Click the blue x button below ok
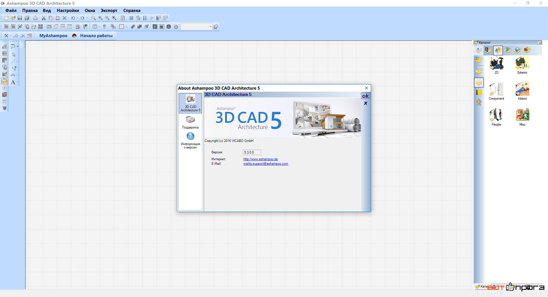Image resolution: width=548 pixels, height=297 pixels. coord(365,103)
